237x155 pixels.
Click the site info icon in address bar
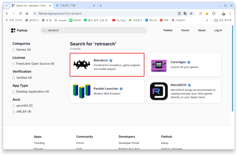[35, 13]
